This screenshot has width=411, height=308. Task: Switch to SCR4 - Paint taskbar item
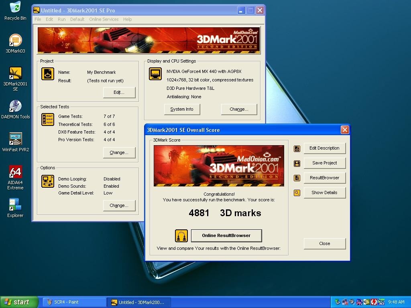(x=74, y=302)
